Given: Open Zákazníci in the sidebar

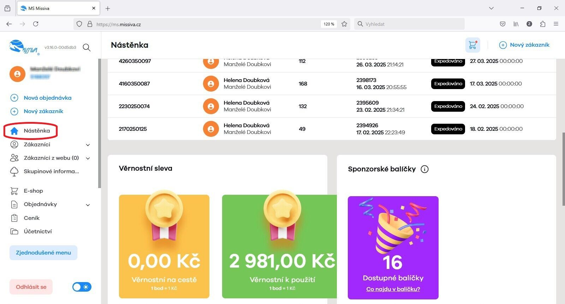Looking at the screenshot, I should [x=37, y=145].
